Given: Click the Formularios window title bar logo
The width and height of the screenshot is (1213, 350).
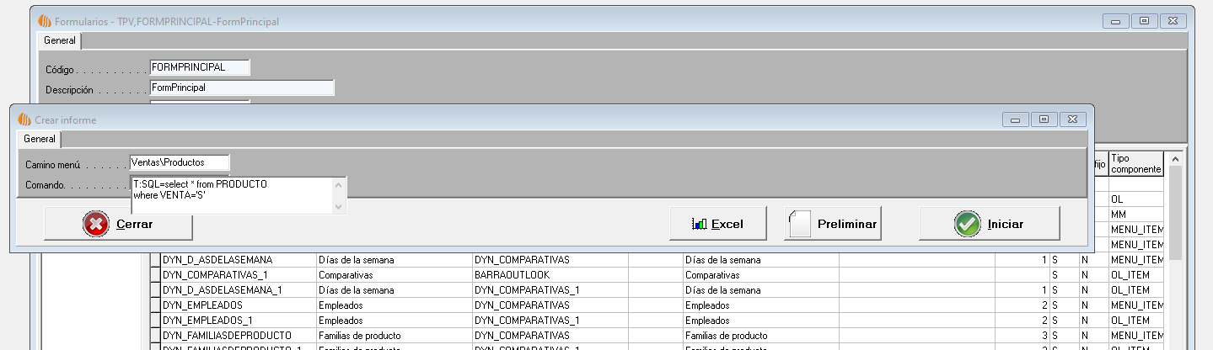Looking at the screenshot, I should (x=45, y=21).
